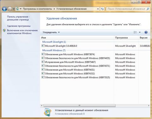
Task: Click the control panel icon in address bar
Action: coord(17,9)
